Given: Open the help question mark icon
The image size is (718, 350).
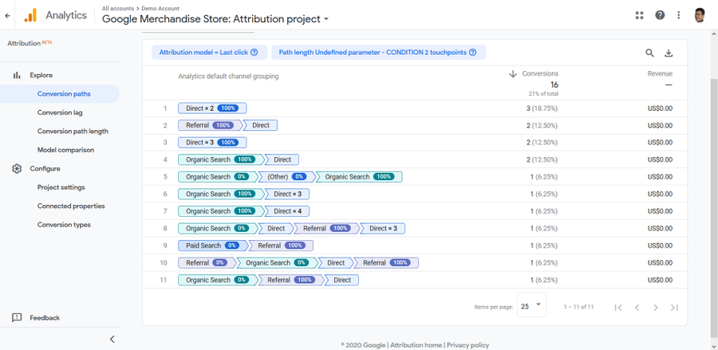Looking at the screenshot, I should pyautogui.click(x=660, y=15).
